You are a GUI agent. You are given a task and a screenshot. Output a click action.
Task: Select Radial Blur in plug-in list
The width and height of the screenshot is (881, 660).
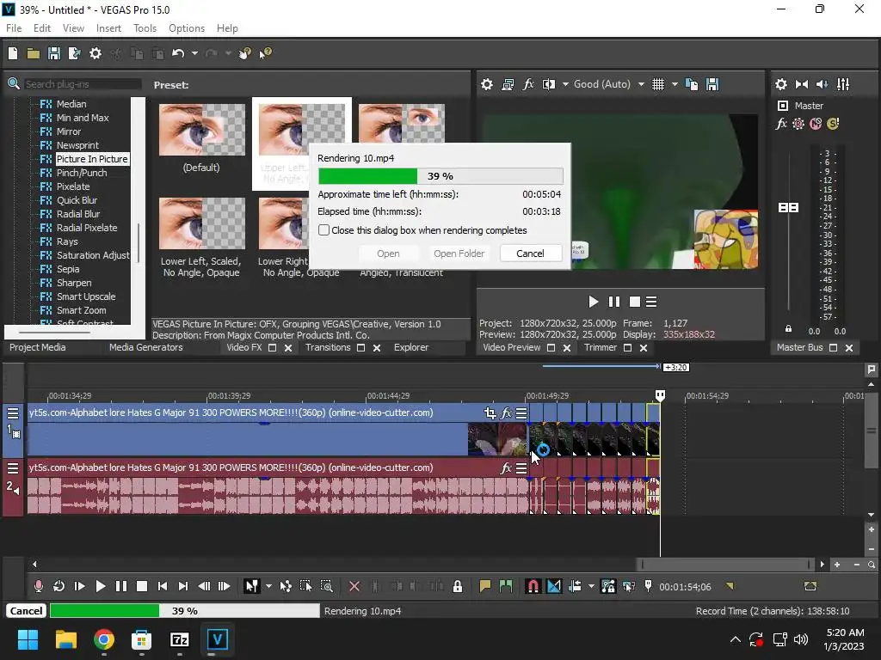(78, 214)
